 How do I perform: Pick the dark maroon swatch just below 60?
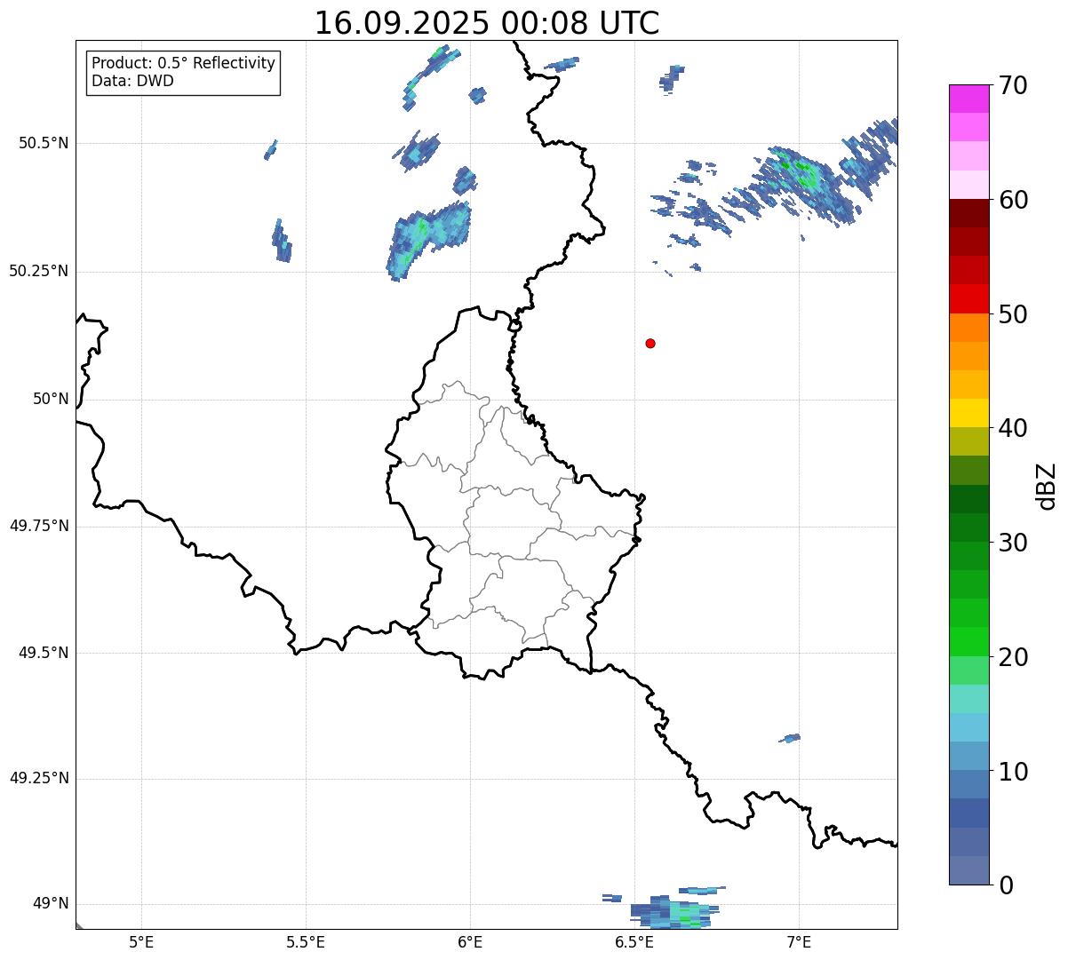(x=969, y=213)
